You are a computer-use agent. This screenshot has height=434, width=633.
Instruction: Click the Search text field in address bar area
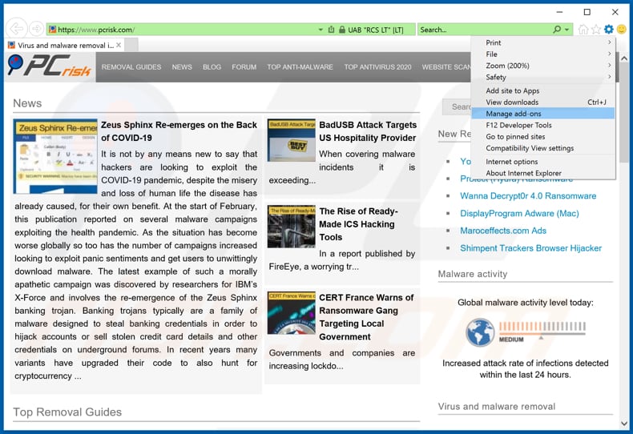481,30
